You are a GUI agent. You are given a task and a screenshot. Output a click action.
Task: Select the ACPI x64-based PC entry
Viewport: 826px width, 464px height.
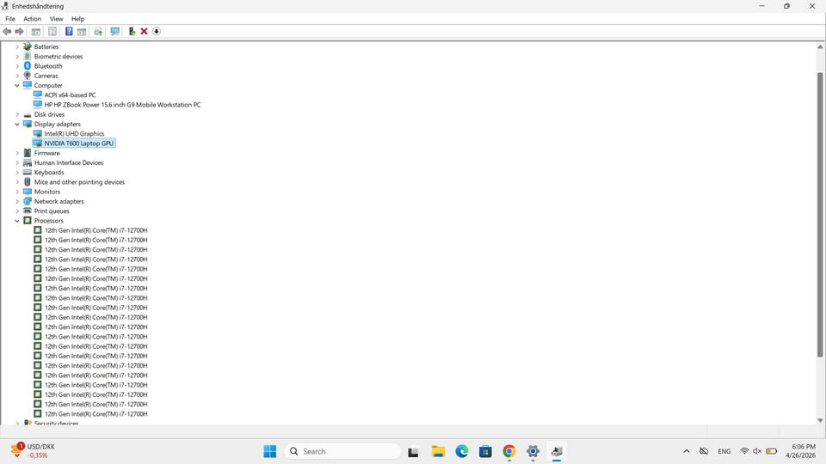(x=70, y=95)
